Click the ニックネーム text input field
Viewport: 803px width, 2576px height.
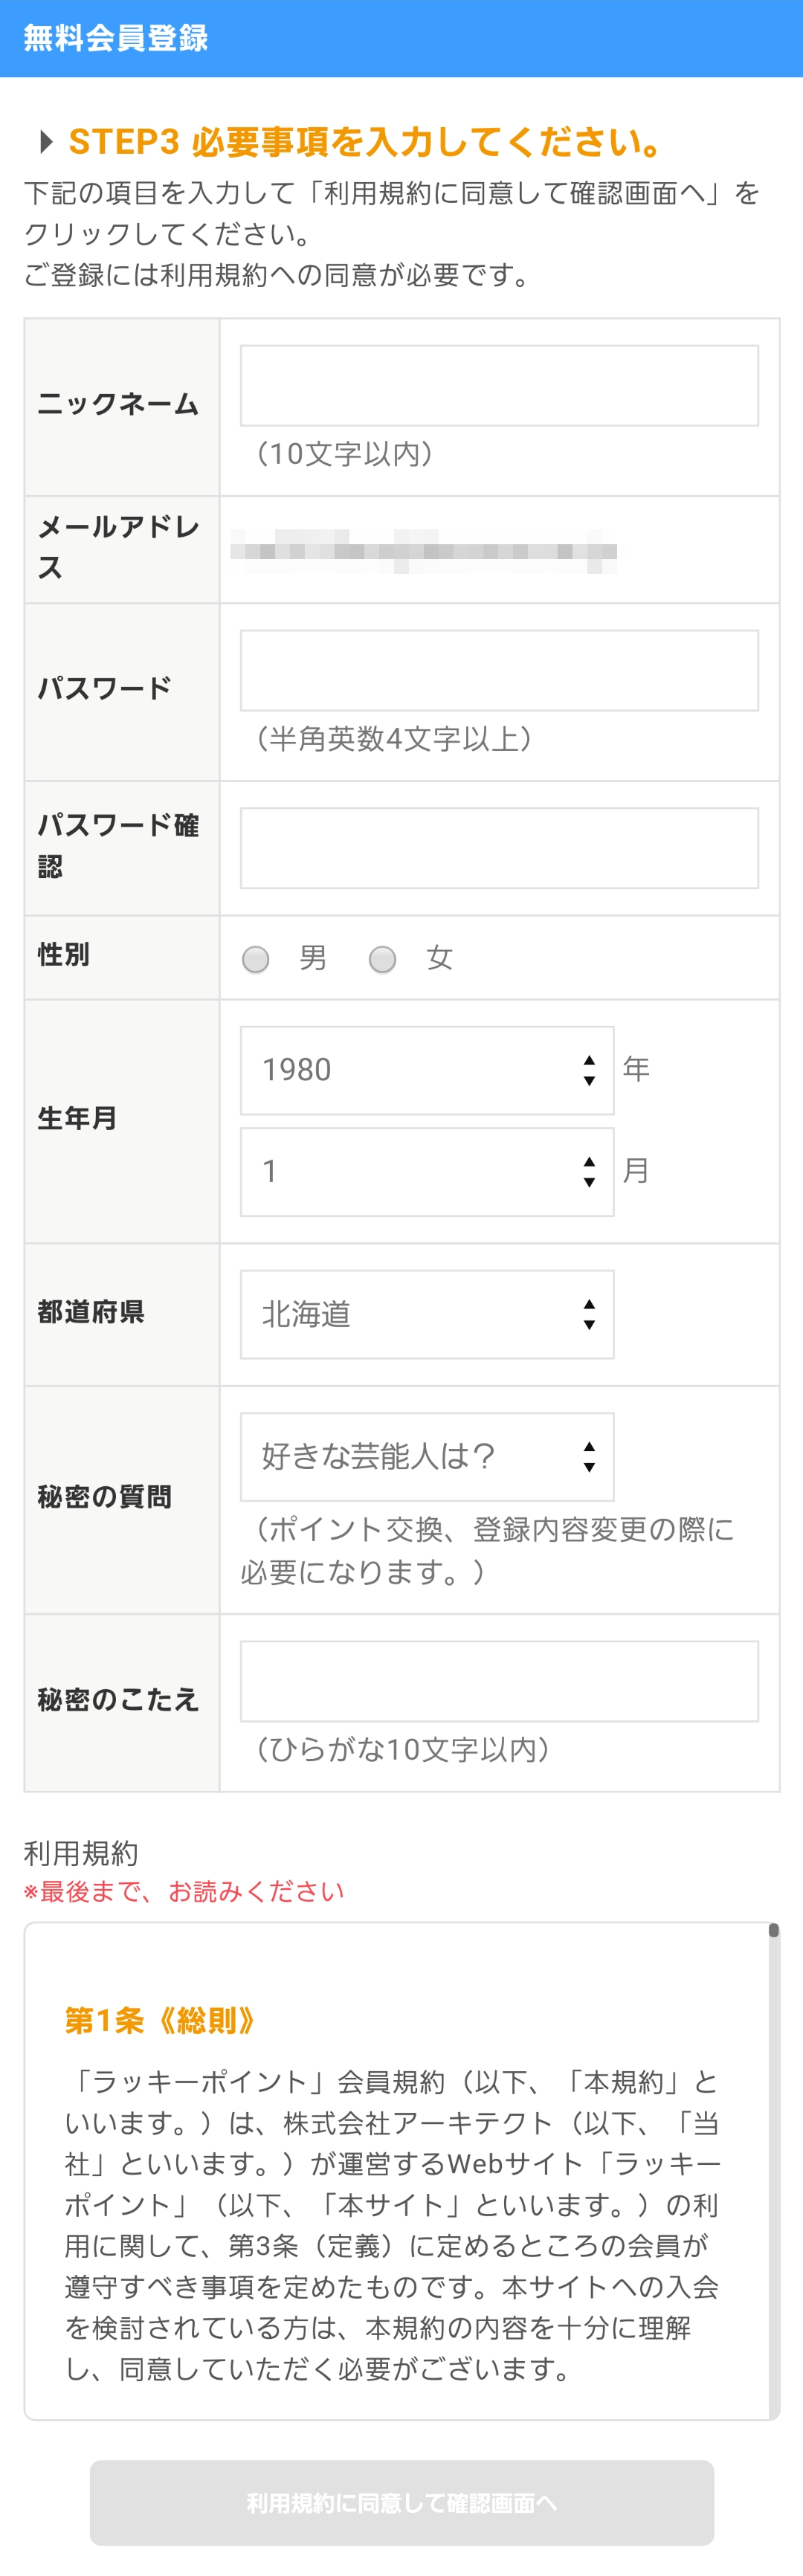coord(499,386)
